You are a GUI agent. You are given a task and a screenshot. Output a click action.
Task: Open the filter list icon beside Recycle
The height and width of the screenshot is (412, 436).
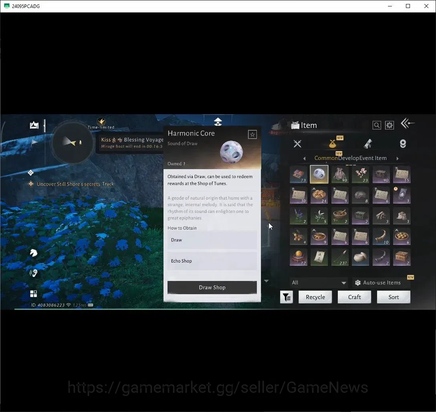287,297
